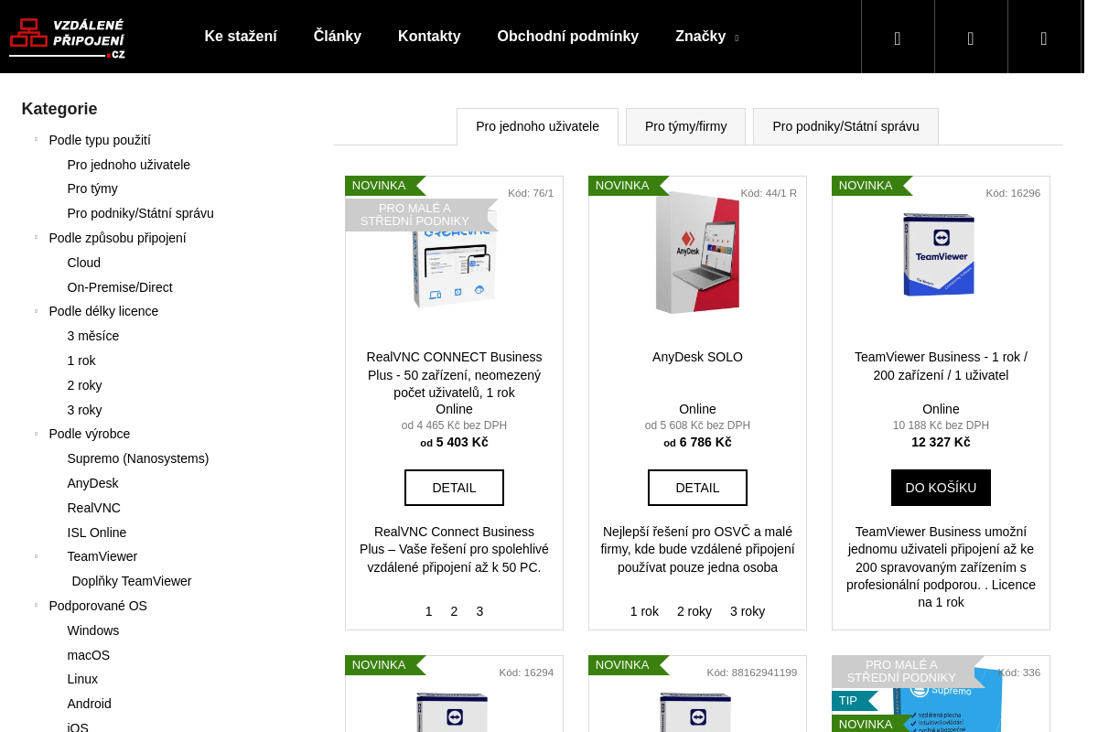This screenshot has width=1098, height=732.
Task: Select variant 1 under RealVNC CONNECT
Action: click(428, 611)
